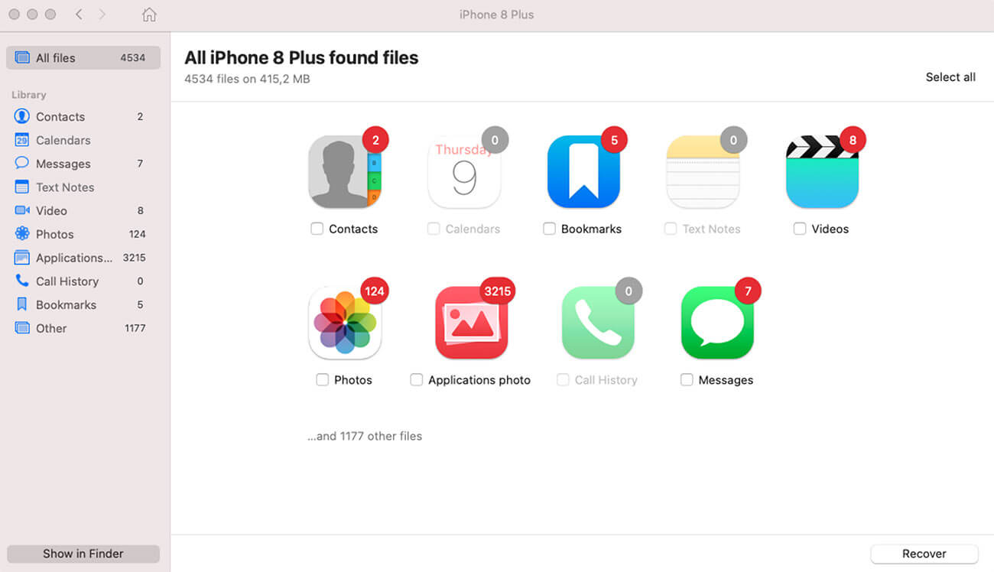The height and width of the screenshot is (572, 994).
Task: Toggle the Messages checkbox
Action: (x=687, y=380)
